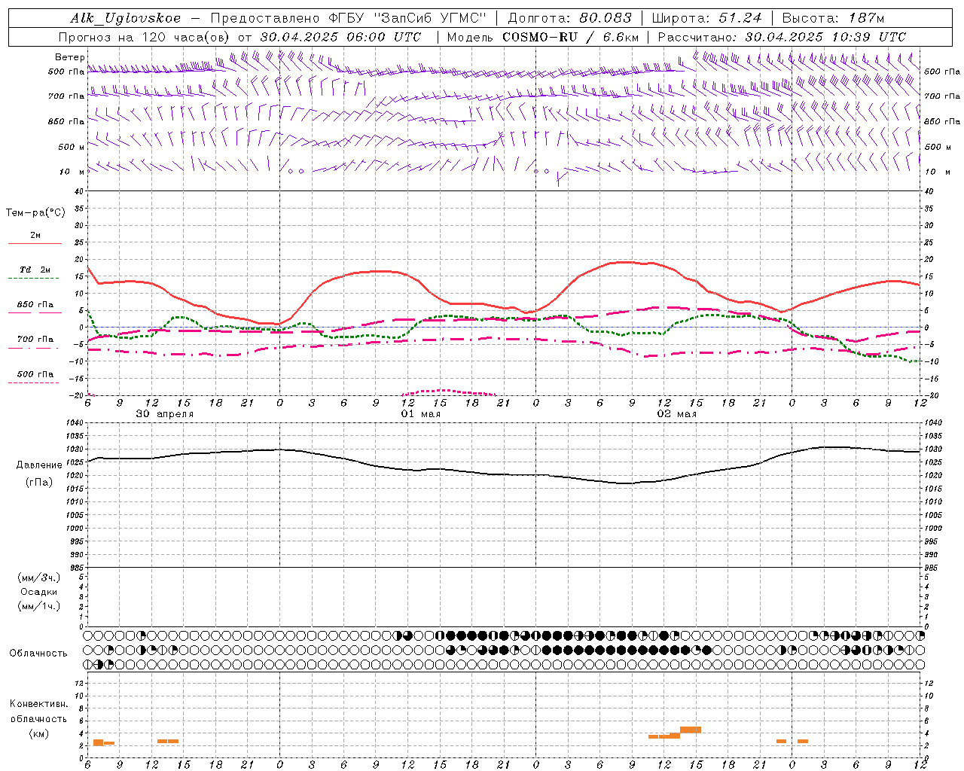Click the tallest orange convective cloud bar
The width and height of the screenshot is (964, 771).
[691, 730]
